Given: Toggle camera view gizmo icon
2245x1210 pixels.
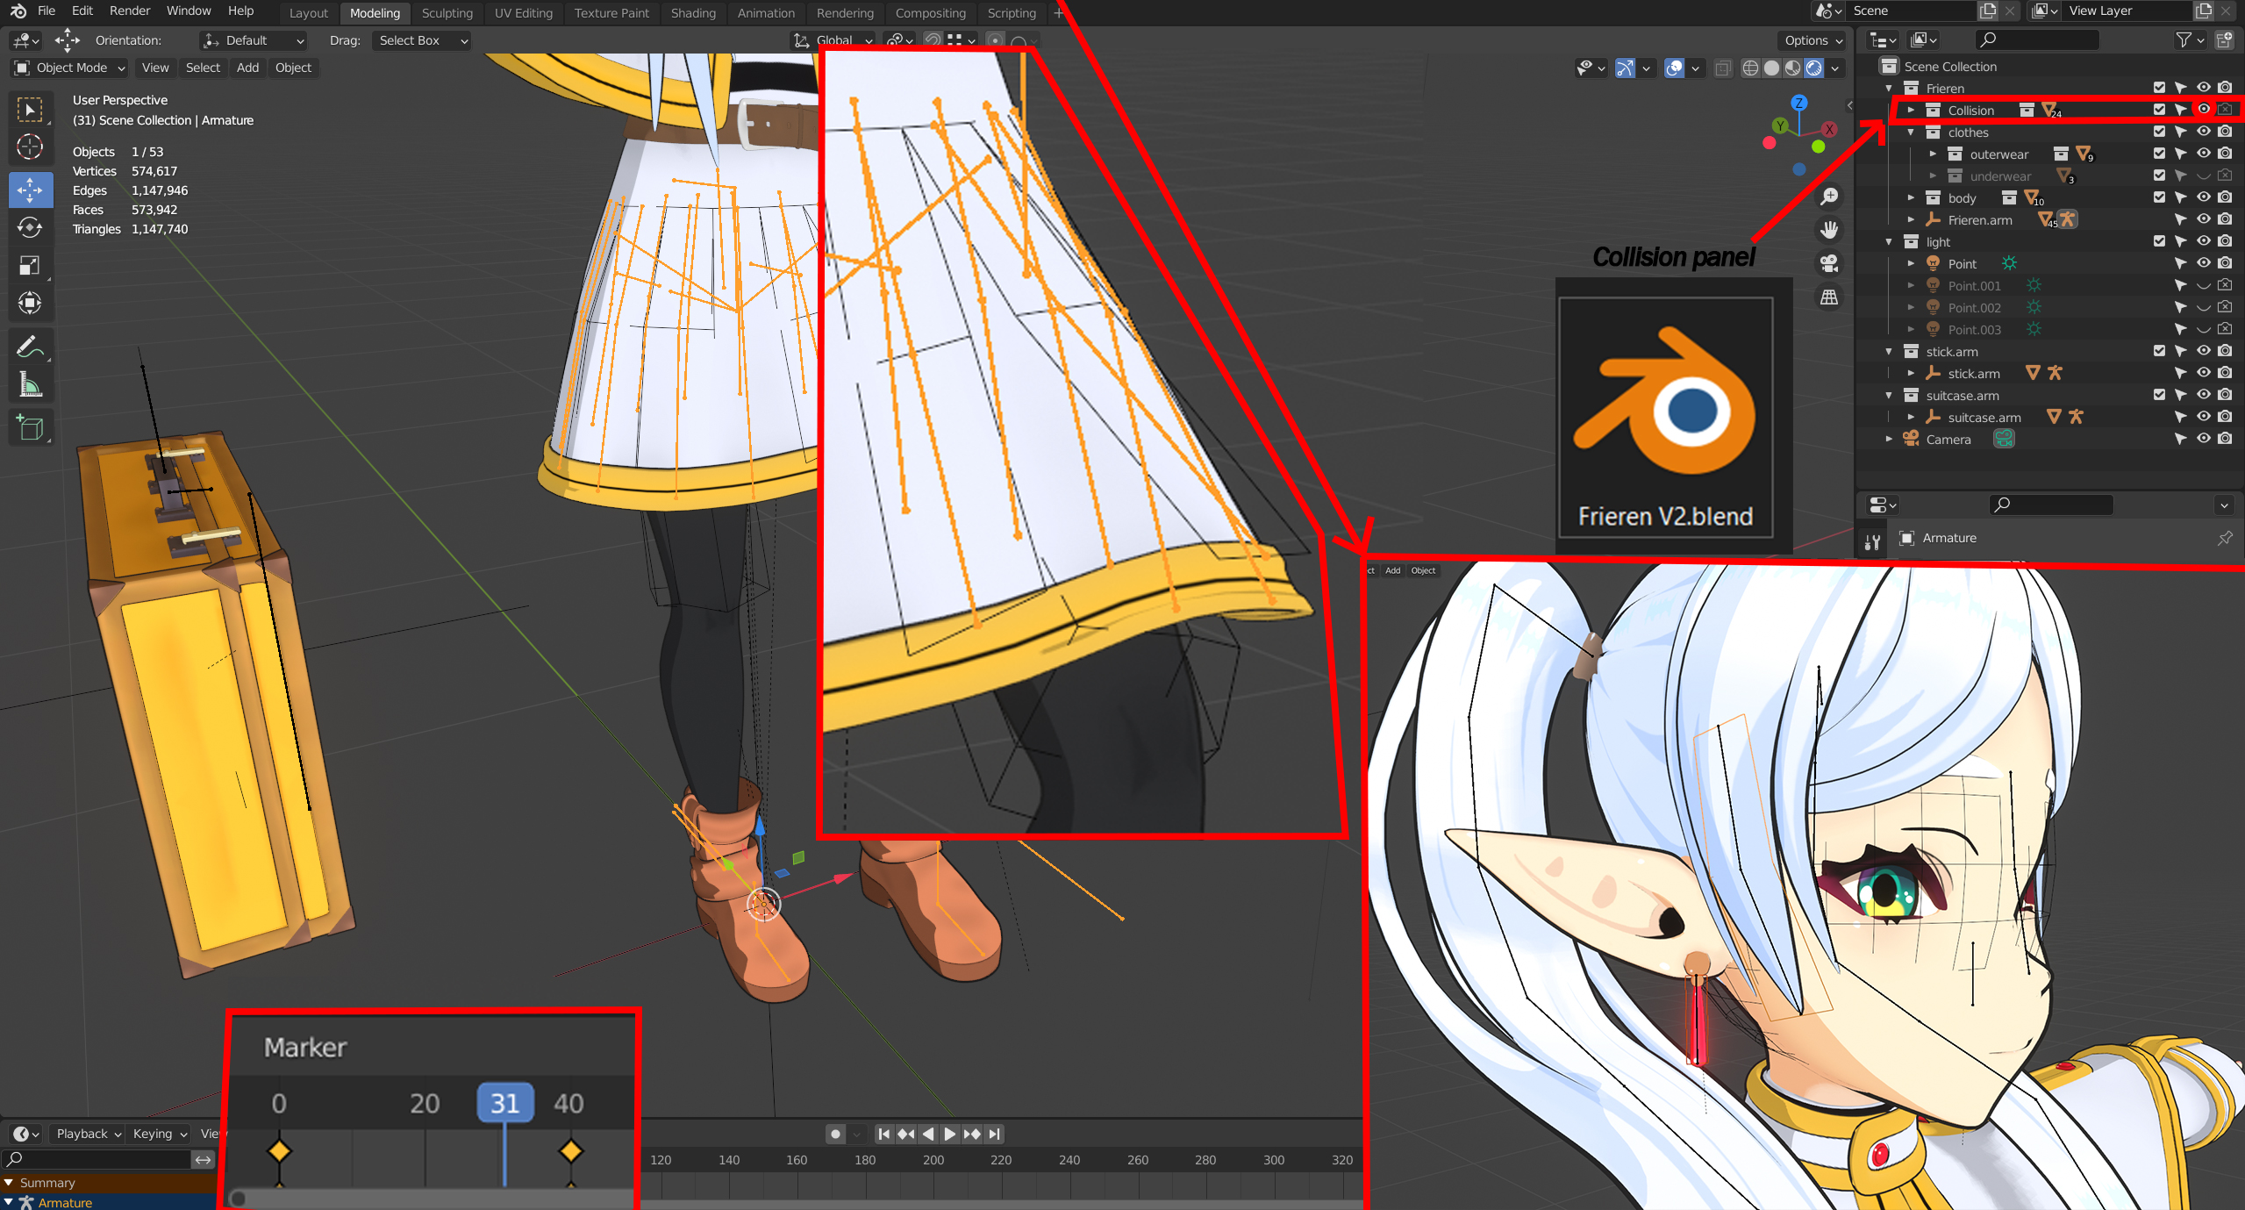Looking at the screenshot, I should (1829, 263).
